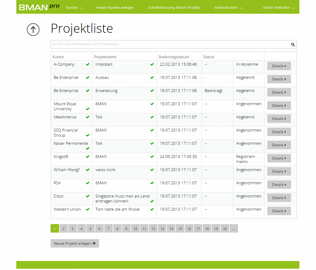This screenshot has height=270, width=316.
Task: Click the checkmark beside Western Union
Action: click(87, 209)
